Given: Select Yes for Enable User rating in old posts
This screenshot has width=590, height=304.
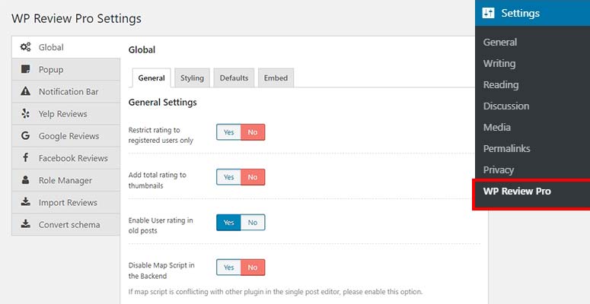Looking at the screenshot, I should (x=229, y=223).
